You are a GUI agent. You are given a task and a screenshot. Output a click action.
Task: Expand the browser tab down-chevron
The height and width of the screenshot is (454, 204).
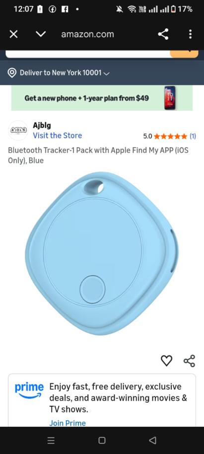41,34
